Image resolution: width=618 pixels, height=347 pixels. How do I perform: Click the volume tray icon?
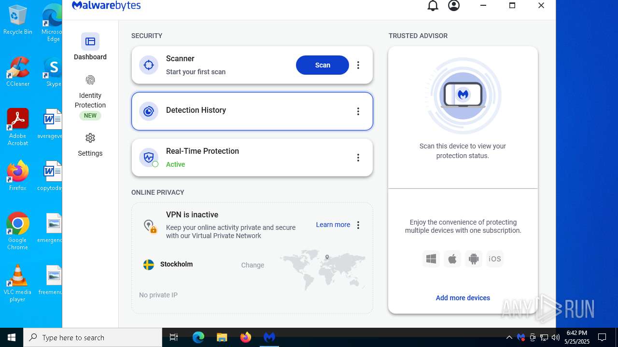click(x=555, y=337)
